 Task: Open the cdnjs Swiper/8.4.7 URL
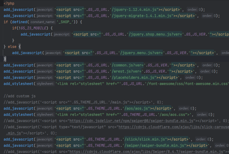146,152
